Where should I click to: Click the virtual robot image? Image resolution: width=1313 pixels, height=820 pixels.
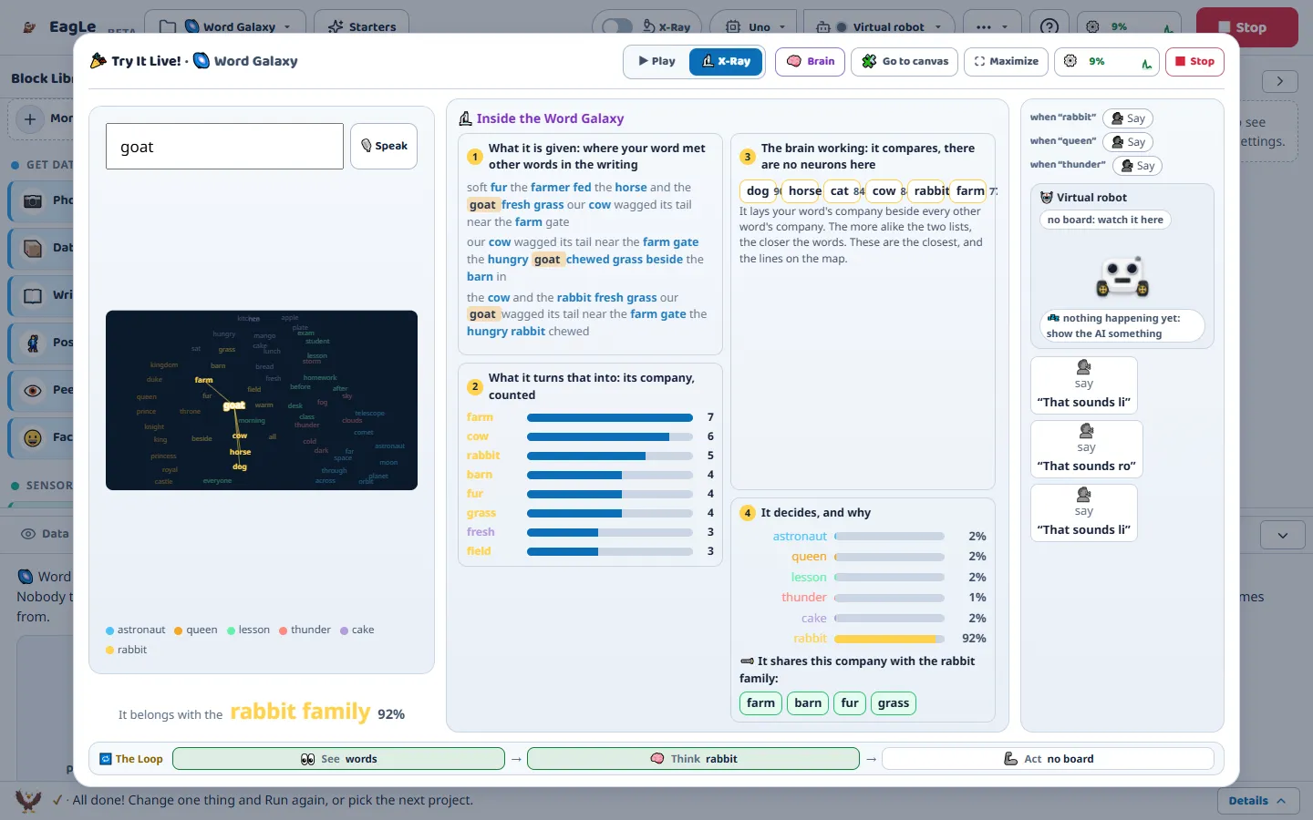point(1122,276)
